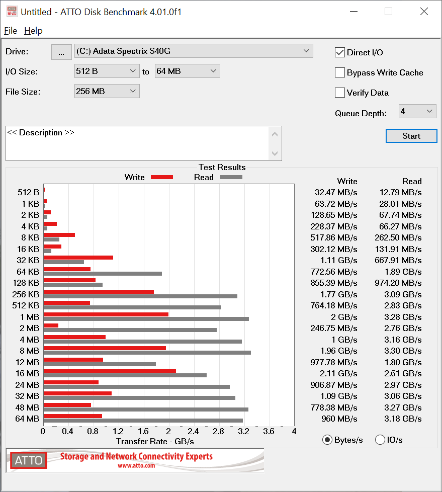Viewport: 442px width, 492px height.
Task: Open the File Size dropdown
Action: (107, 91)
